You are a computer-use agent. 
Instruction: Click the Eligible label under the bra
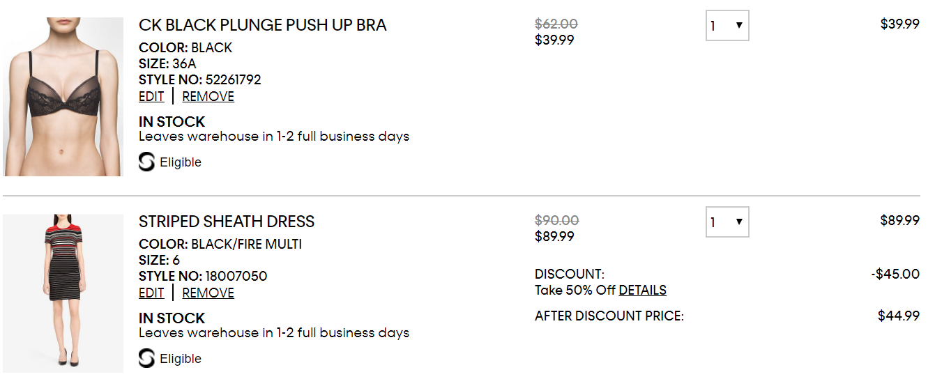click(181, 162)
